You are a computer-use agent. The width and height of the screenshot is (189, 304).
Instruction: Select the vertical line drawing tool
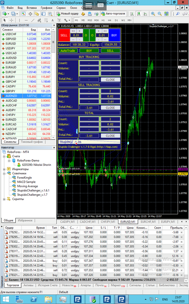19,20
